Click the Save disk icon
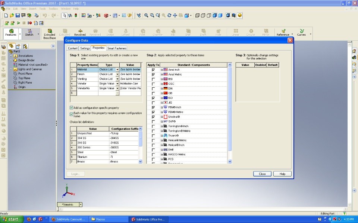 coord(18,16)
